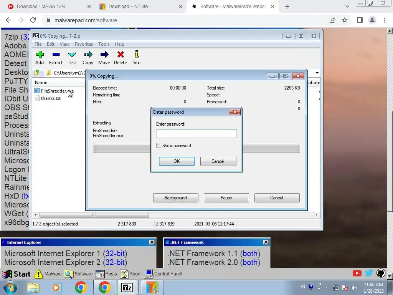
Task: Bookmark this page with the star icon
Action: pyautogui.click(x=345, y=20)
